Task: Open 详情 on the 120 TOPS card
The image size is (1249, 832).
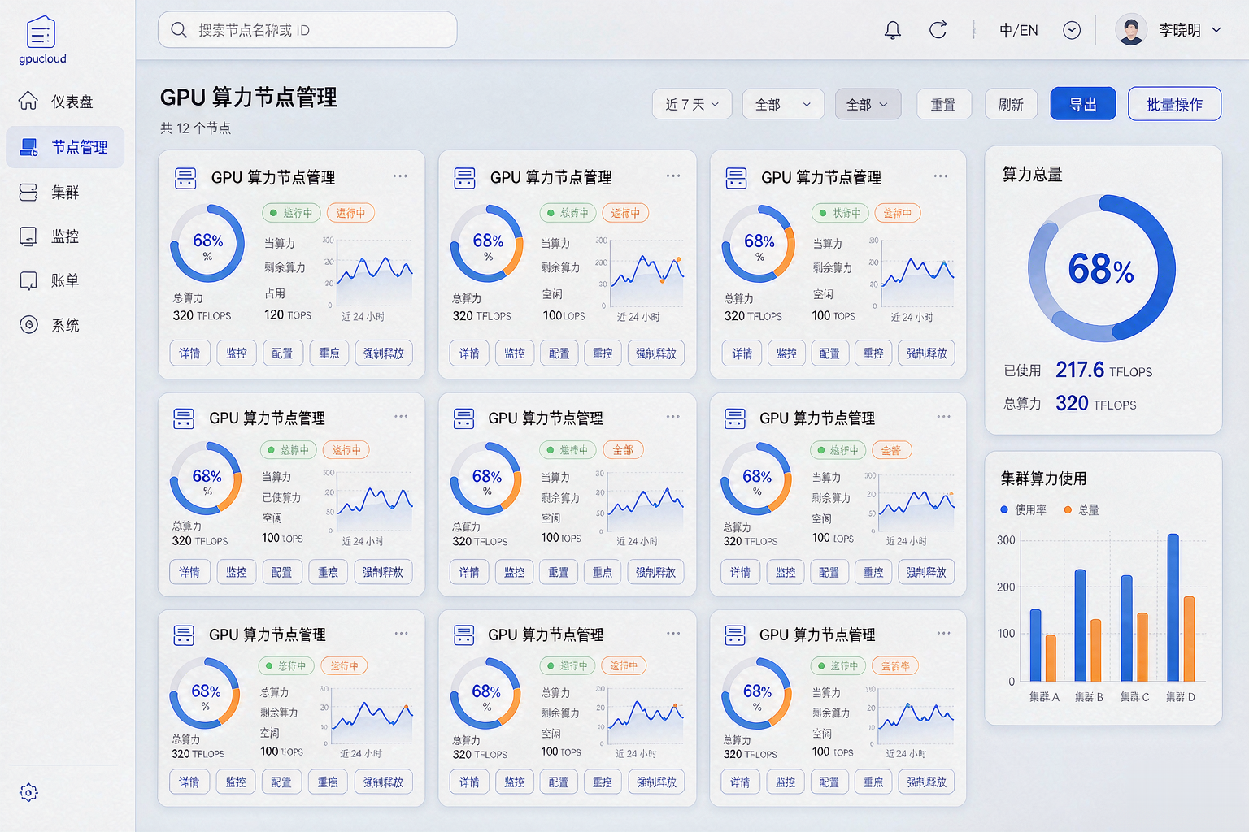Action: click(x=189, y=353)
